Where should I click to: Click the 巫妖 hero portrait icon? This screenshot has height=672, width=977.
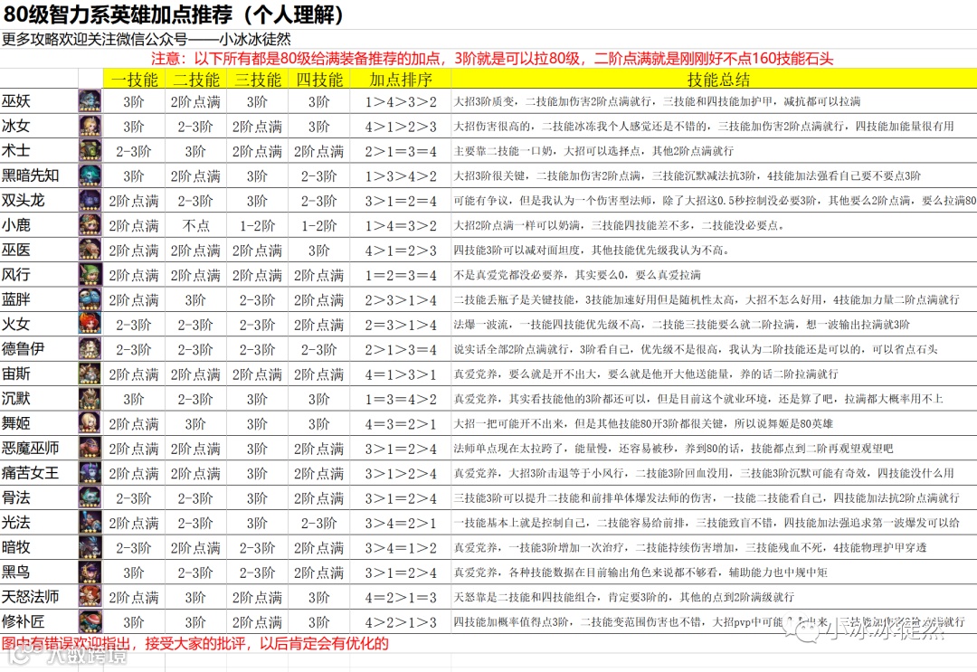pos(90,101)
